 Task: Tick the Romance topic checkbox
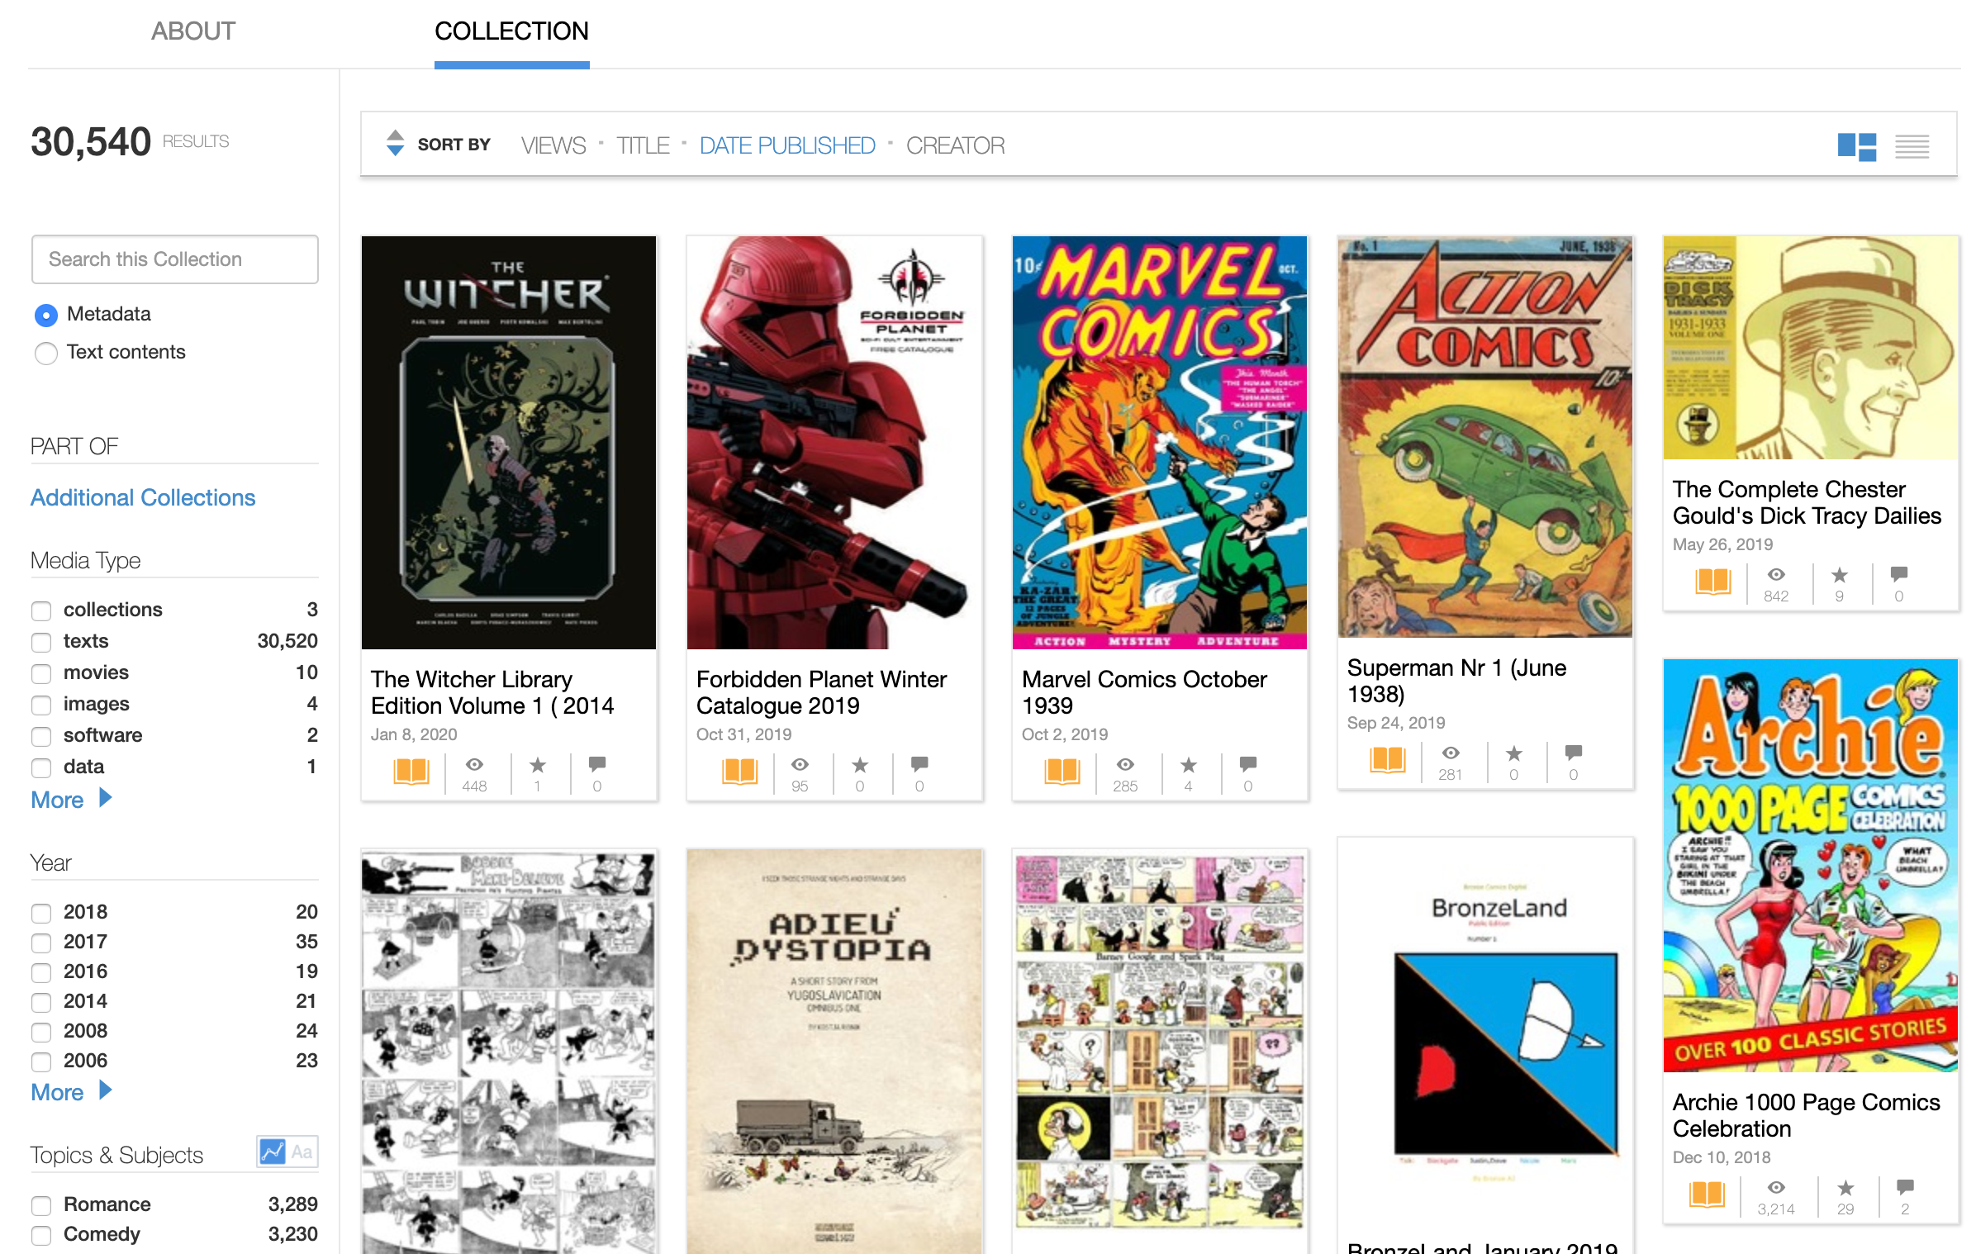tap(41, 1205)
